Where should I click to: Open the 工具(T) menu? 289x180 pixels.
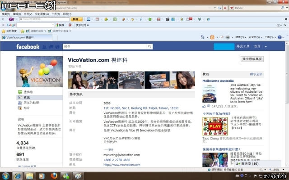(x=56, y=14)
